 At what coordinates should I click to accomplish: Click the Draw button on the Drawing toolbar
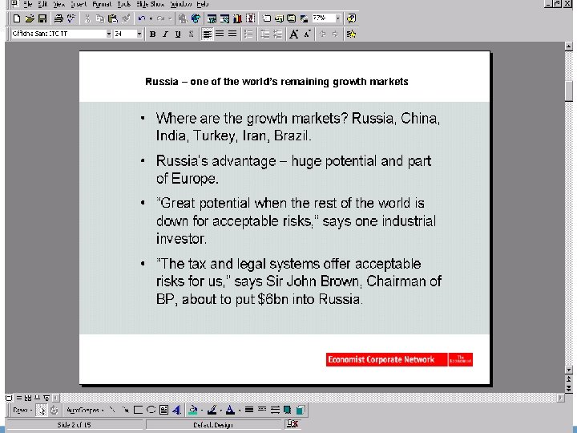(x=20, y=410)
